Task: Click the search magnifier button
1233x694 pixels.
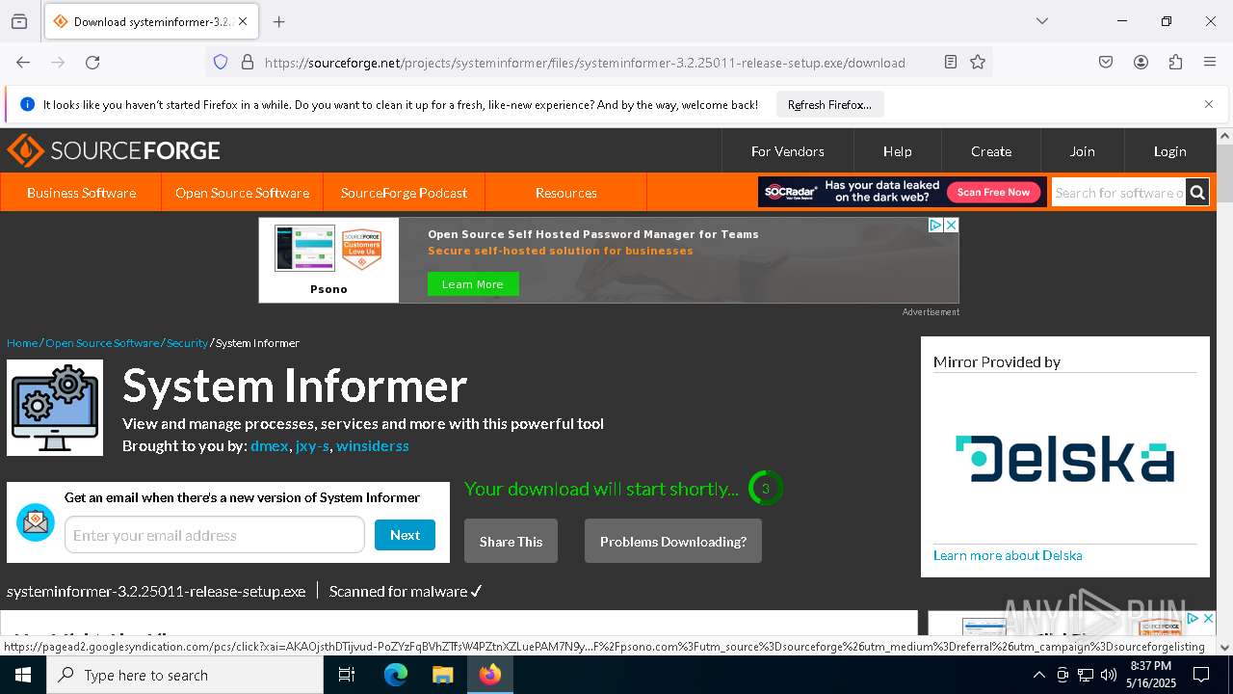Action: (1197, 193)
